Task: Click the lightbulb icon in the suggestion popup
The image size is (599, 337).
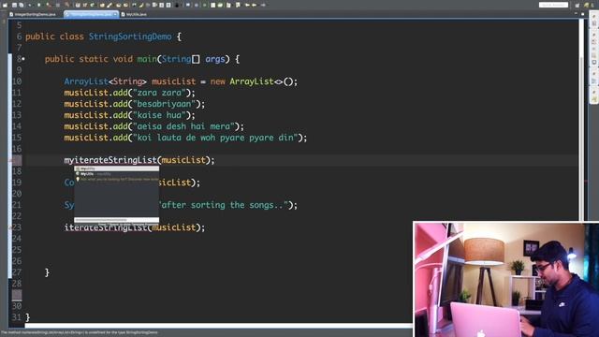Action: click(x=78, y=179)
